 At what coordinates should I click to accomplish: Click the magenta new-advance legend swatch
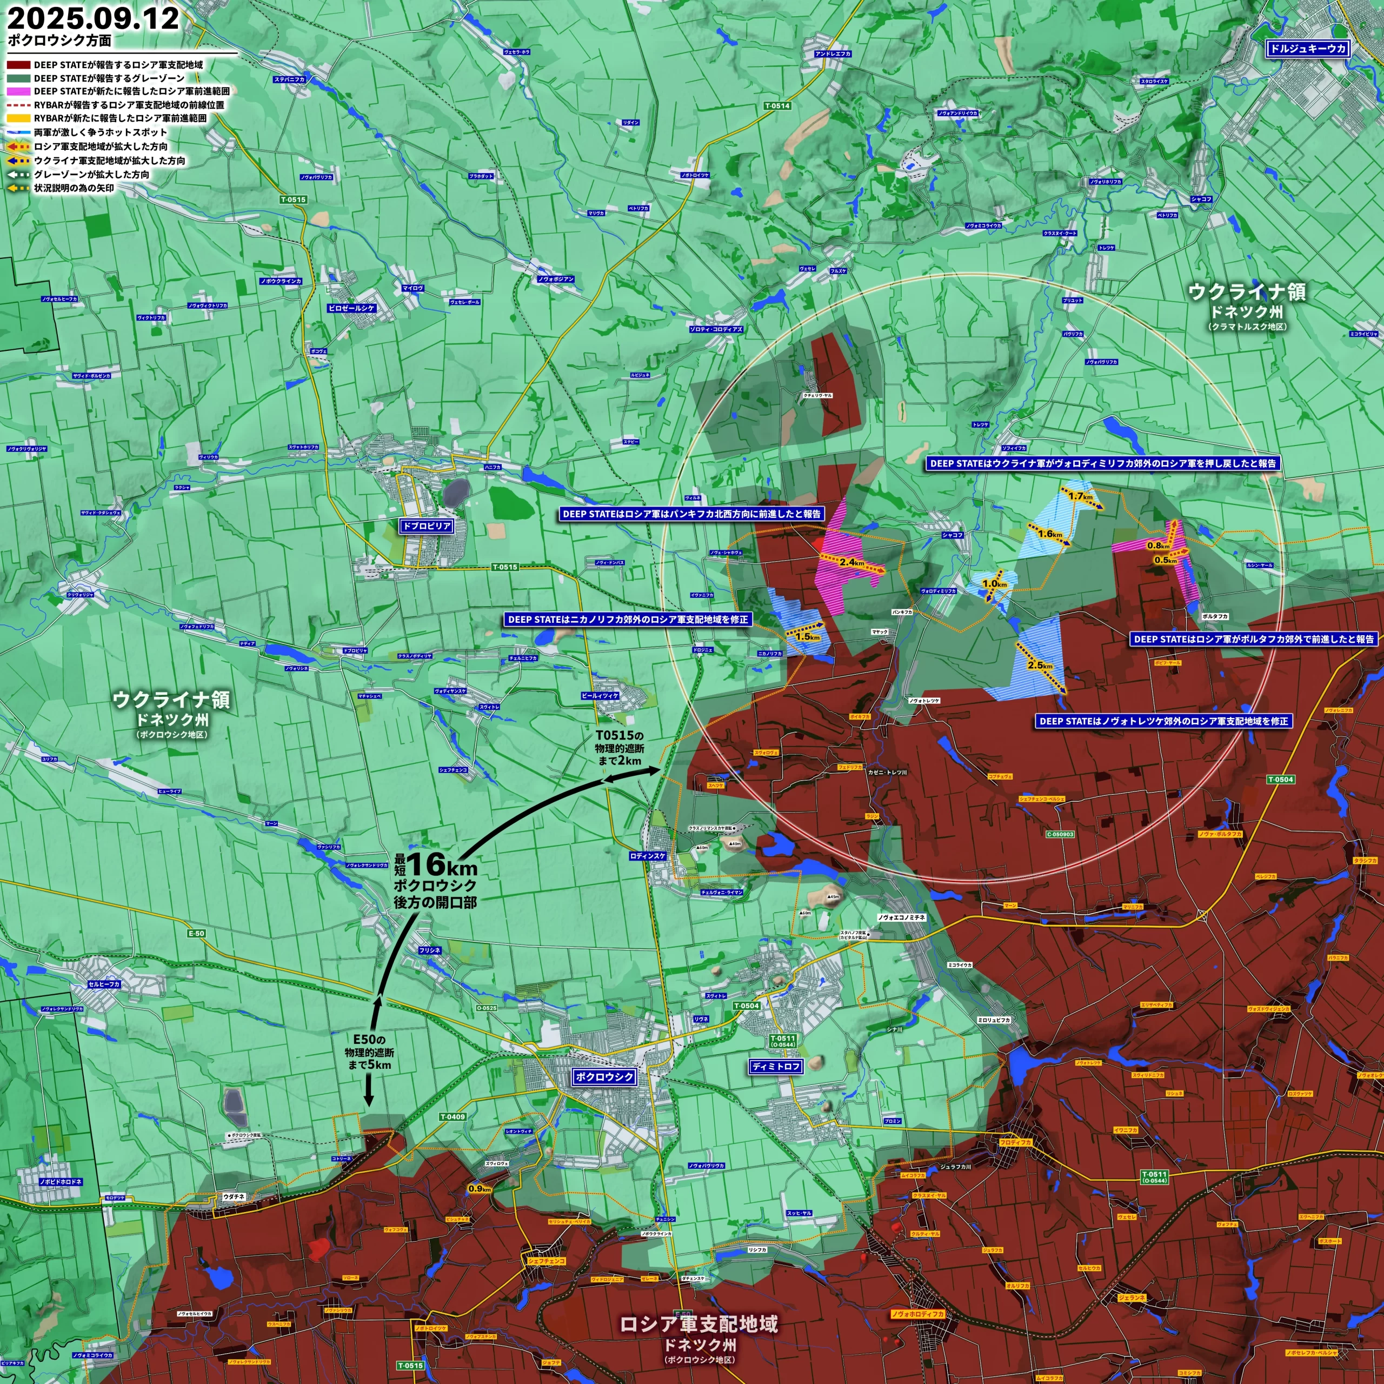(18, 92)
